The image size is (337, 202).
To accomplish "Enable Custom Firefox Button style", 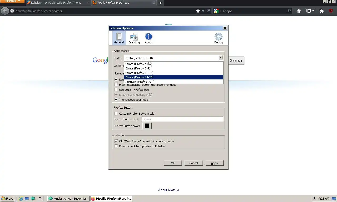I will (x=116, y=114).
